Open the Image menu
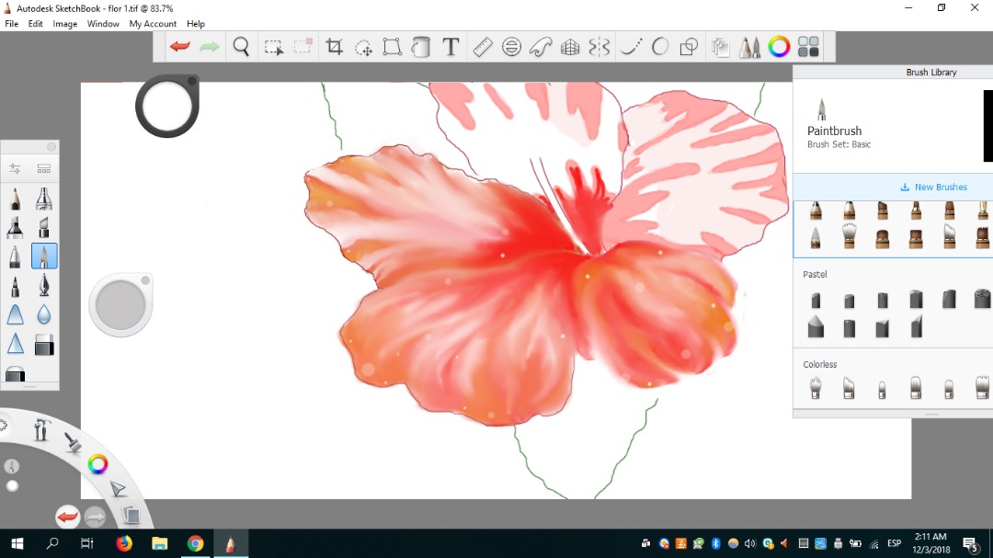This screenshot has width=993, height=558. click(x=64, y=24)
